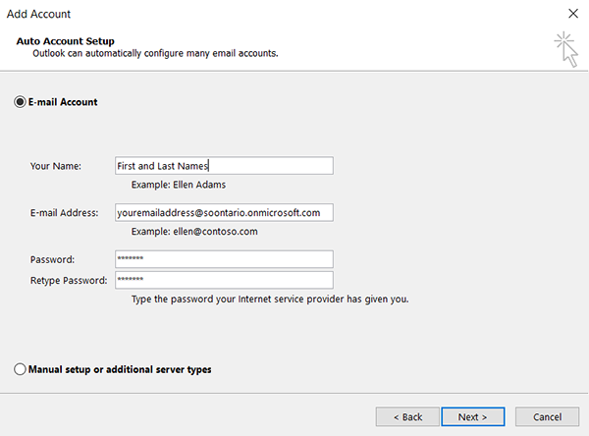589x436 pixels.
Task: Choose Manual setup or additional server types
Action: pos(20,370)
